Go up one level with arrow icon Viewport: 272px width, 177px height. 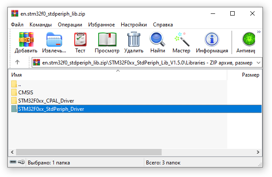[x=17, y=62]
